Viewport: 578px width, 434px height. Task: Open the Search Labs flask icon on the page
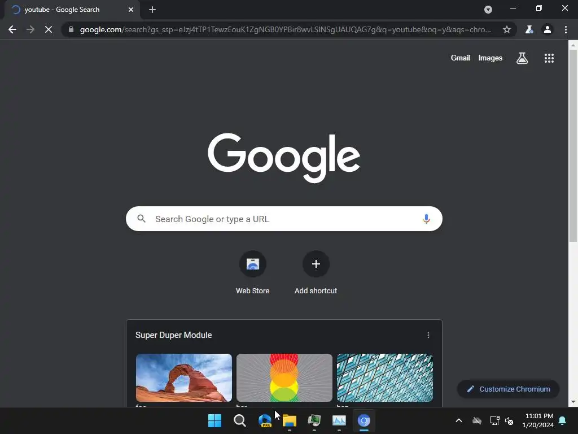(x=522, y=58)
